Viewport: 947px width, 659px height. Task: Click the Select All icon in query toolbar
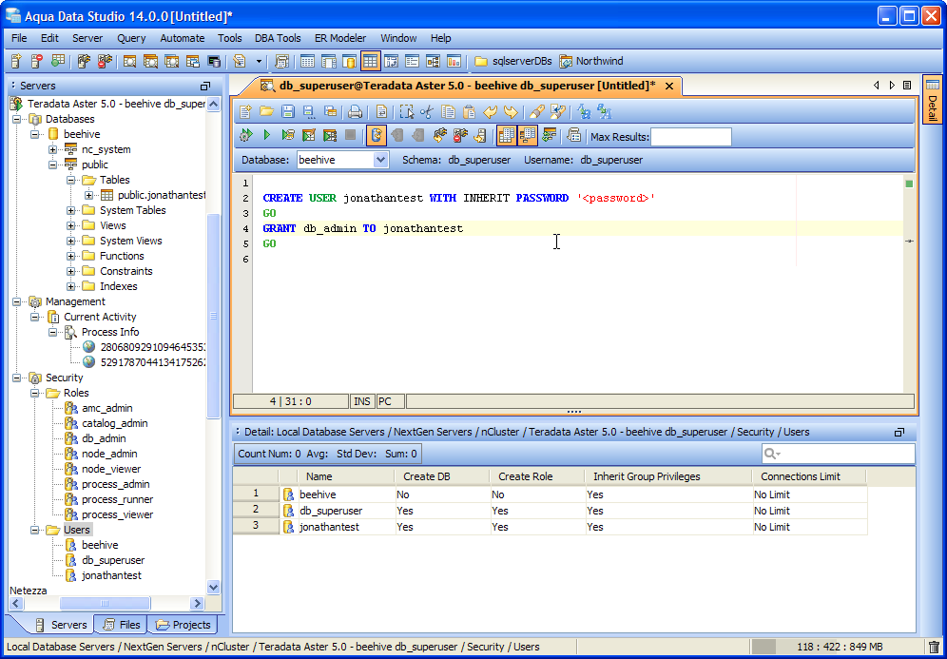pos(407,111)
